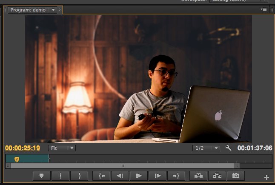Screen dimensions: 275x185
Task: Select the Program: demo tab
Action: pos(28,10)
